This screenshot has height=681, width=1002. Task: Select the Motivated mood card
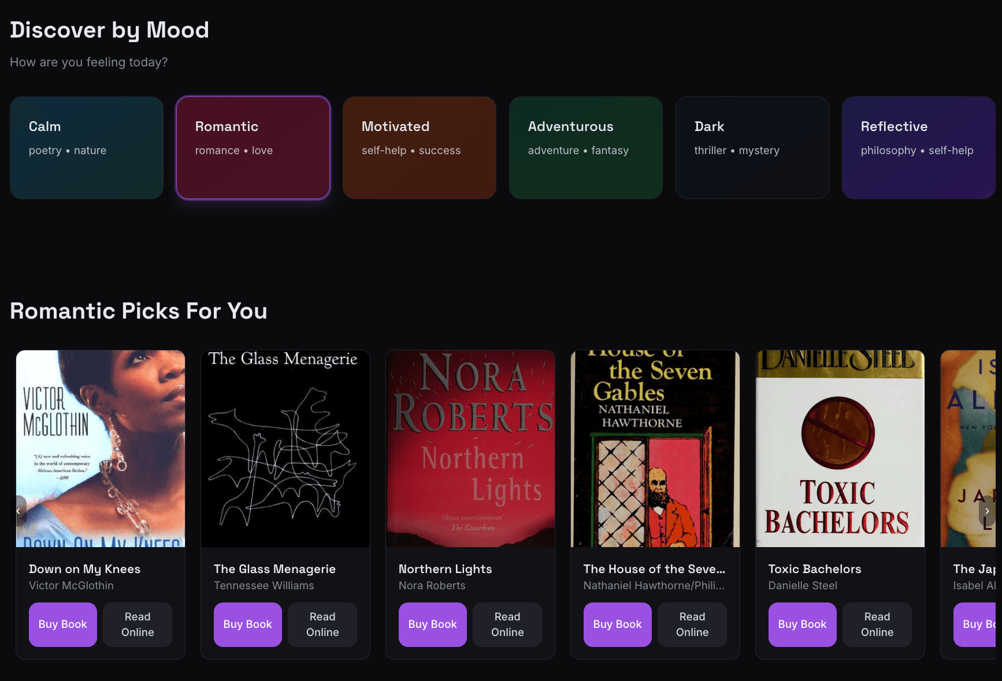point(419,148)
